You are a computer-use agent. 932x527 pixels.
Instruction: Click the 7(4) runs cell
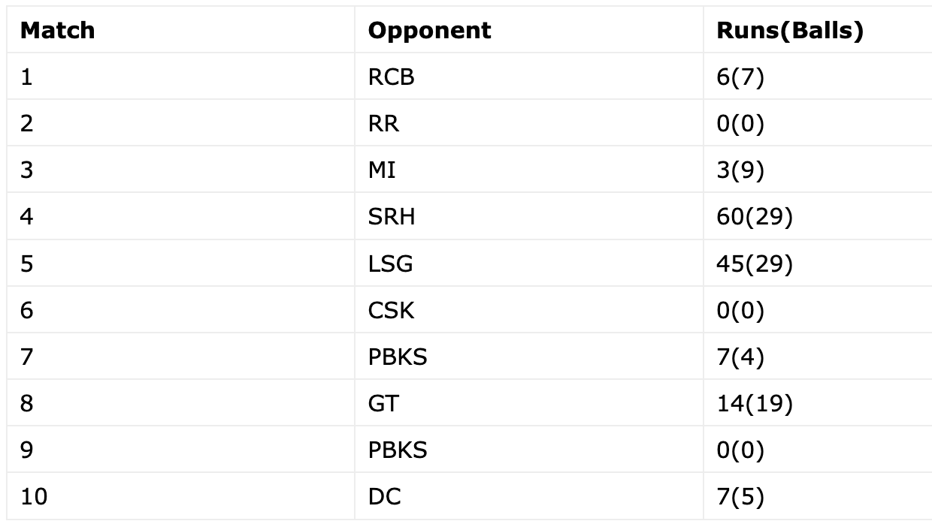(x=818, y=356)
